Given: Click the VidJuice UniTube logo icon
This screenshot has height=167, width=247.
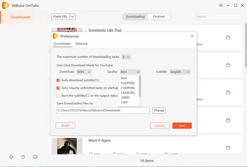Looking at the screenshot, I should click(5, 5).
